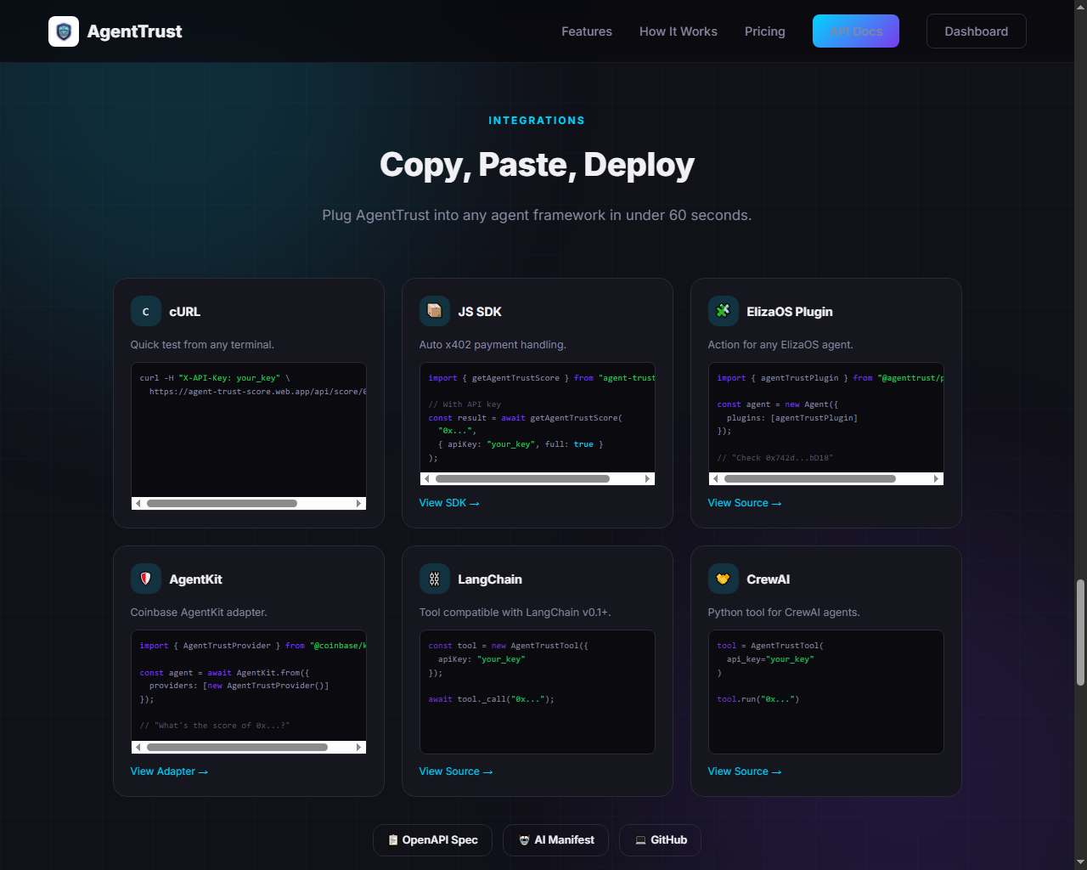The image size is (1087, 870).
Task: Click right scroll arrow in ElizaOS code block
Action: coord(937,479)
